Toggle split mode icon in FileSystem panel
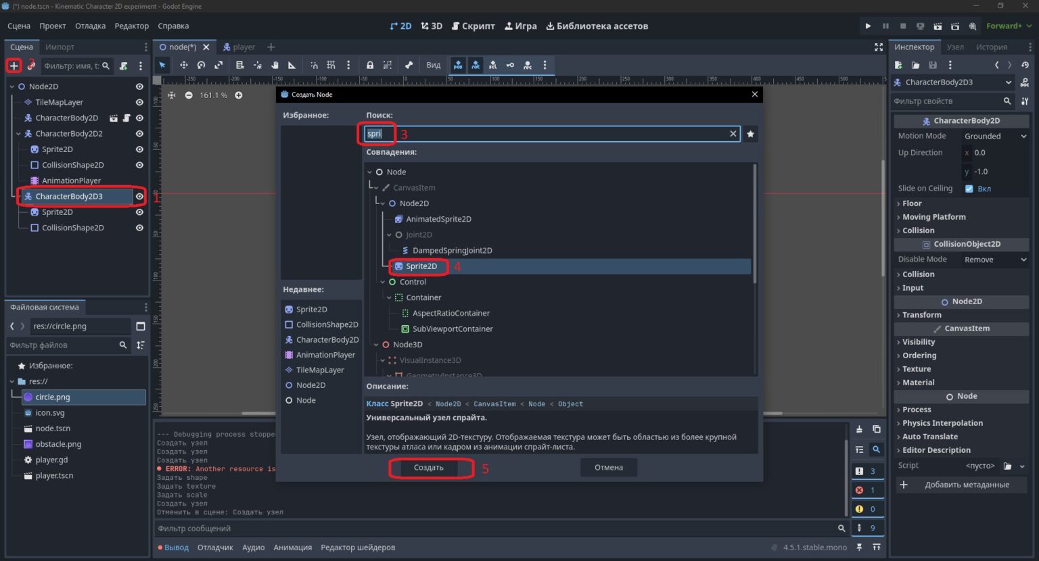Screen dimensions: 1039x561 pos(141,326)
